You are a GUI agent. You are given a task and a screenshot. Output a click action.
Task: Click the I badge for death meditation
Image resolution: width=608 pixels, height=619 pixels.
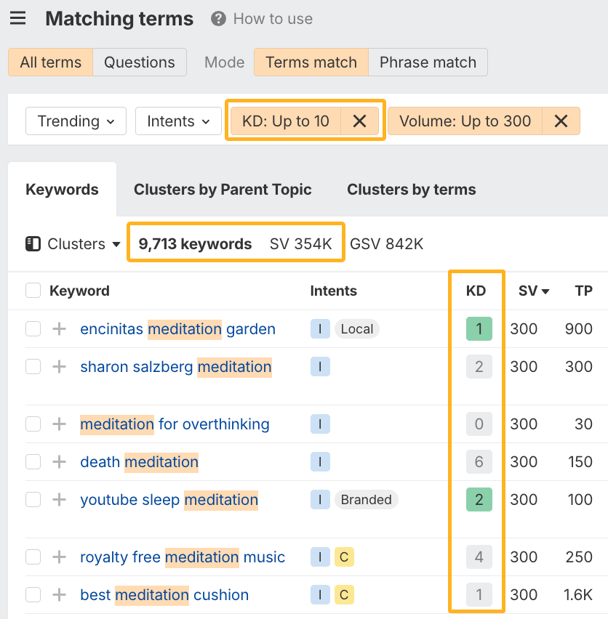[320, 462]
